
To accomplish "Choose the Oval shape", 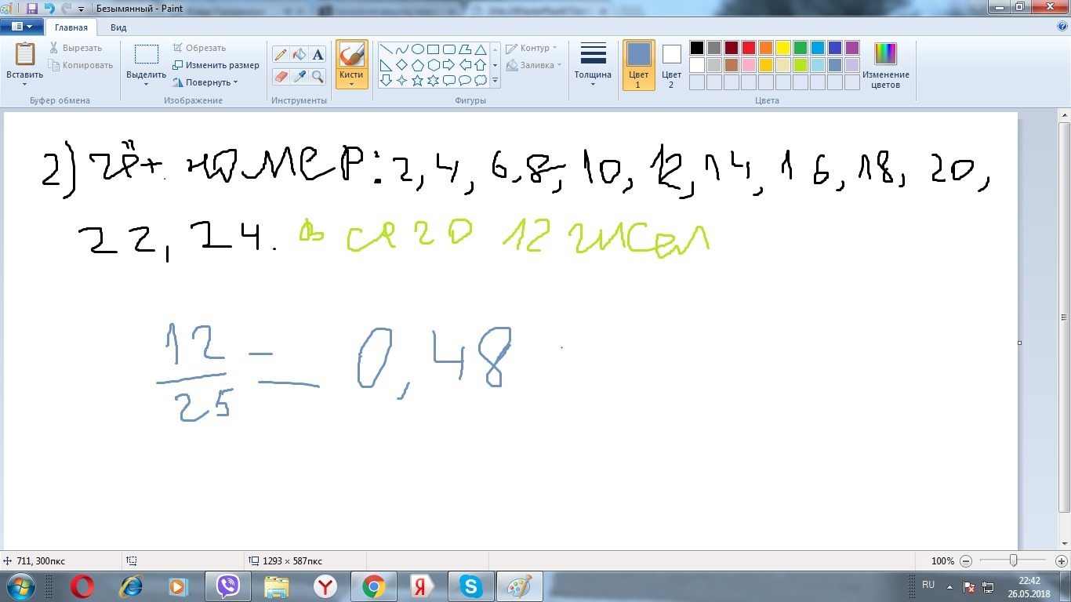I will (x=418, y=49).
